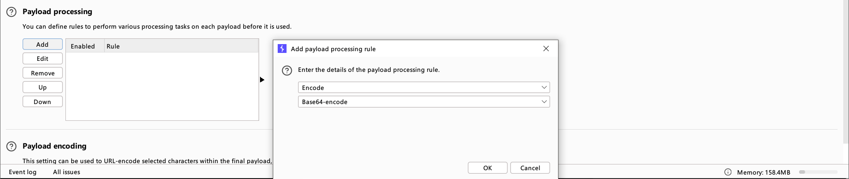Open the Event log tab
The height and width of the screenshot is (179, 849).
click(23, 172)
